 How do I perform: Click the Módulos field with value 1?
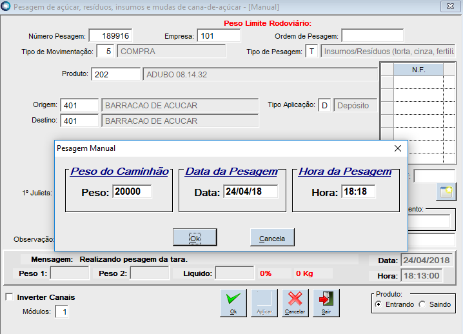coord(62,311)
